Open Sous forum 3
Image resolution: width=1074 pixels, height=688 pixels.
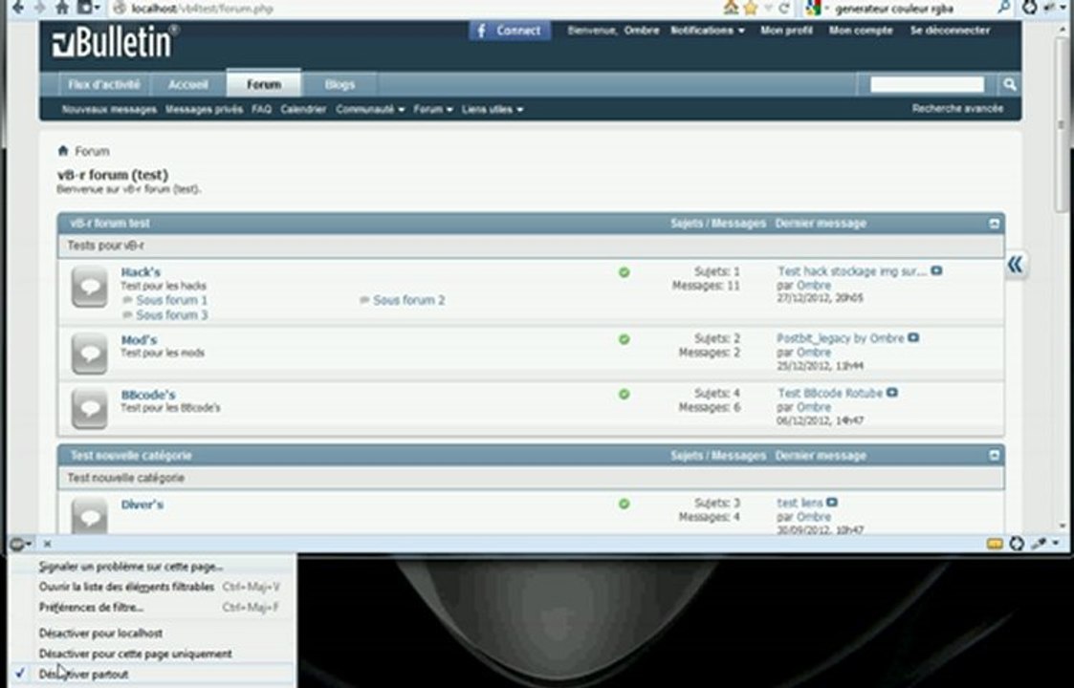click(171, 315)
